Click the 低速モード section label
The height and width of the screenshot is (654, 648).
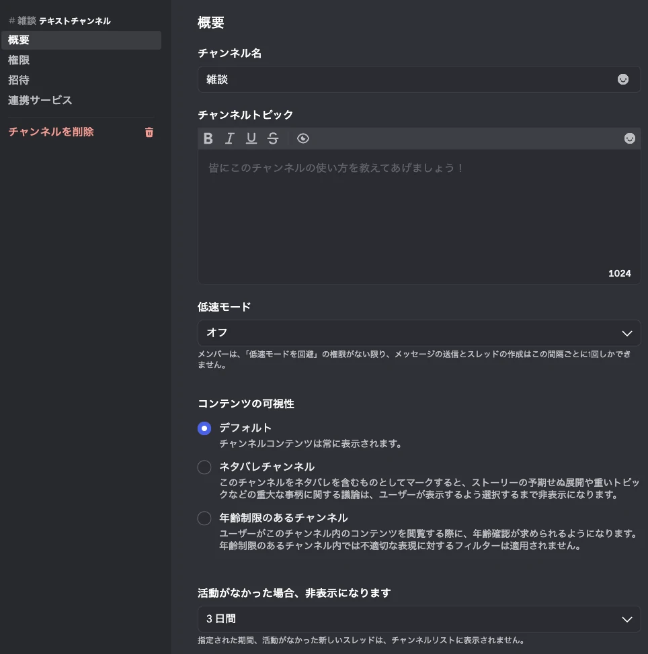click(x=225, y=307)
